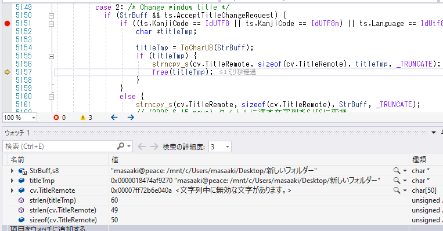The width and height of the screenshot is (443, 231).
Task: Navigate backward with the left arrow
Action: coord(114,117)
